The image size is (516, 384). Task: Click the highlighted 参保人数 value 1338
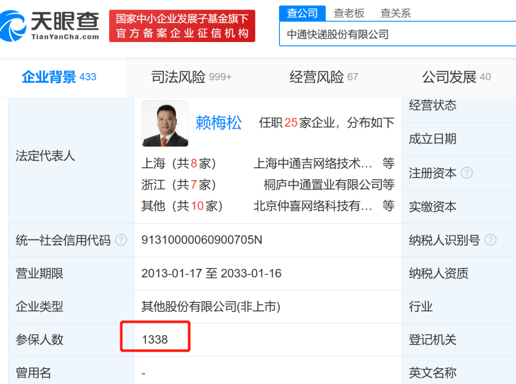154,340
